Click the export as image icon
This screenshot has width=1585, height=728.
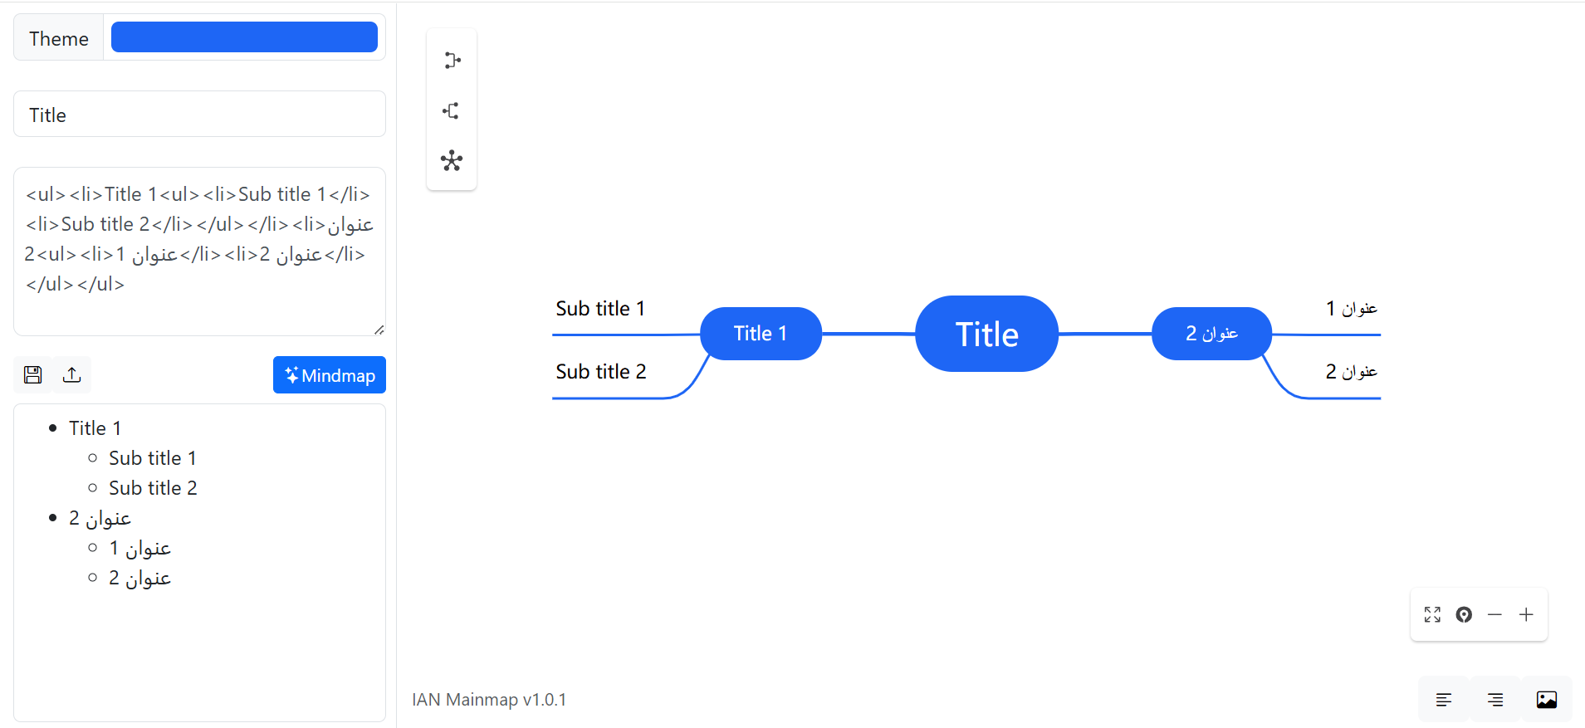coord(1547,700)
